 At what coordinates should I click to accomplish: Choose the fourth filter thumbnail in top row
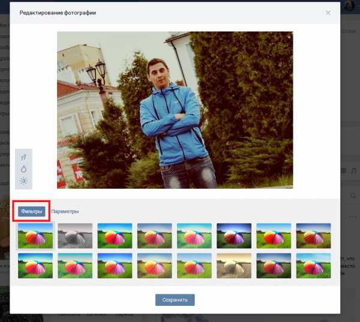click(155, 236)
